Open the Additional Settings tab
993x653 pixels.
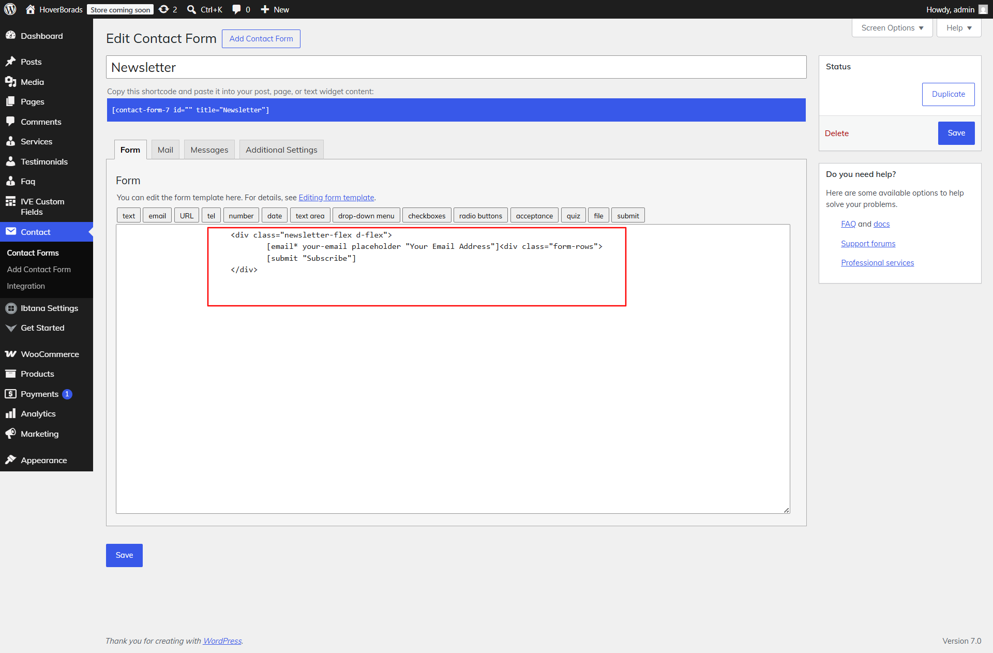[281, 150]
